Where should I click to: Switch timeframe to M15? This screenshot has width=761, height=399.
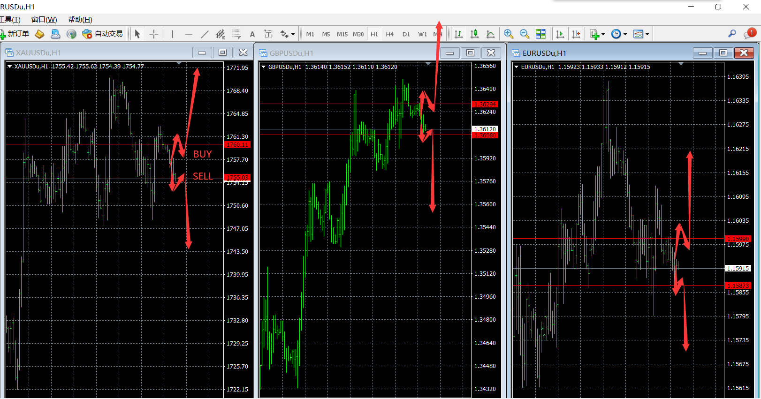click(x=342, y=34)
